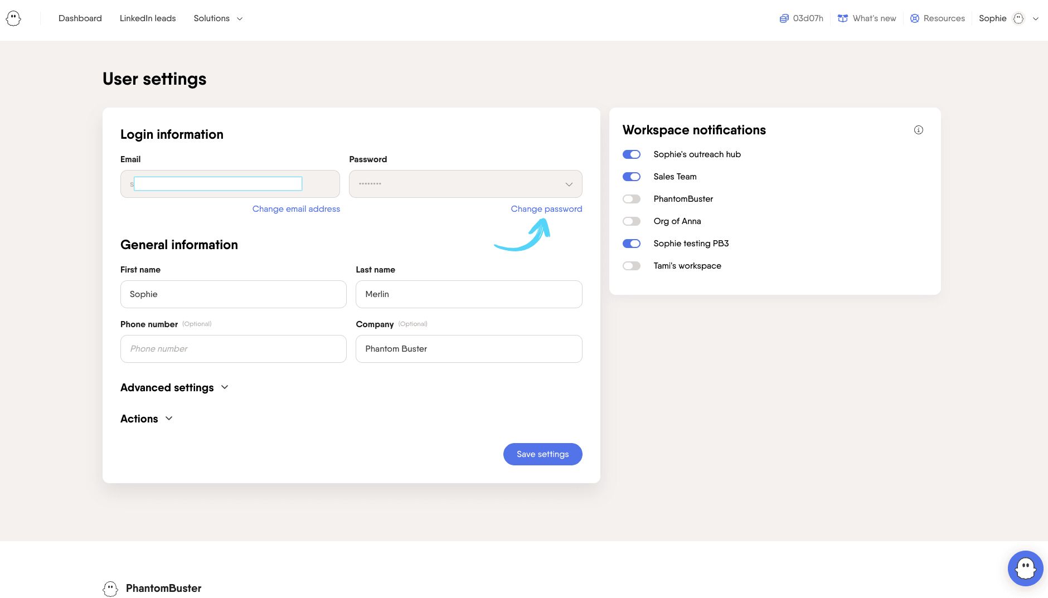This screenshot has height=598, width=1048.
Task: Click the Workspace notifications heading
Action: point(694,130)
